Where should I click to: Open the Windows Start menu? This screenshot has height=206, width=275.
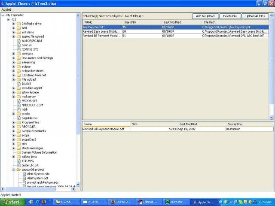click(12, 202)
